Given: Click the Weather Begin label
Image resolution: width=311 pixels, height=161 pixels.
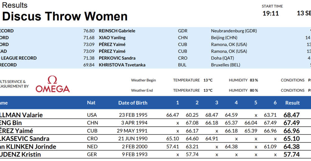Looking at the screenshot, I should [143, 80].
